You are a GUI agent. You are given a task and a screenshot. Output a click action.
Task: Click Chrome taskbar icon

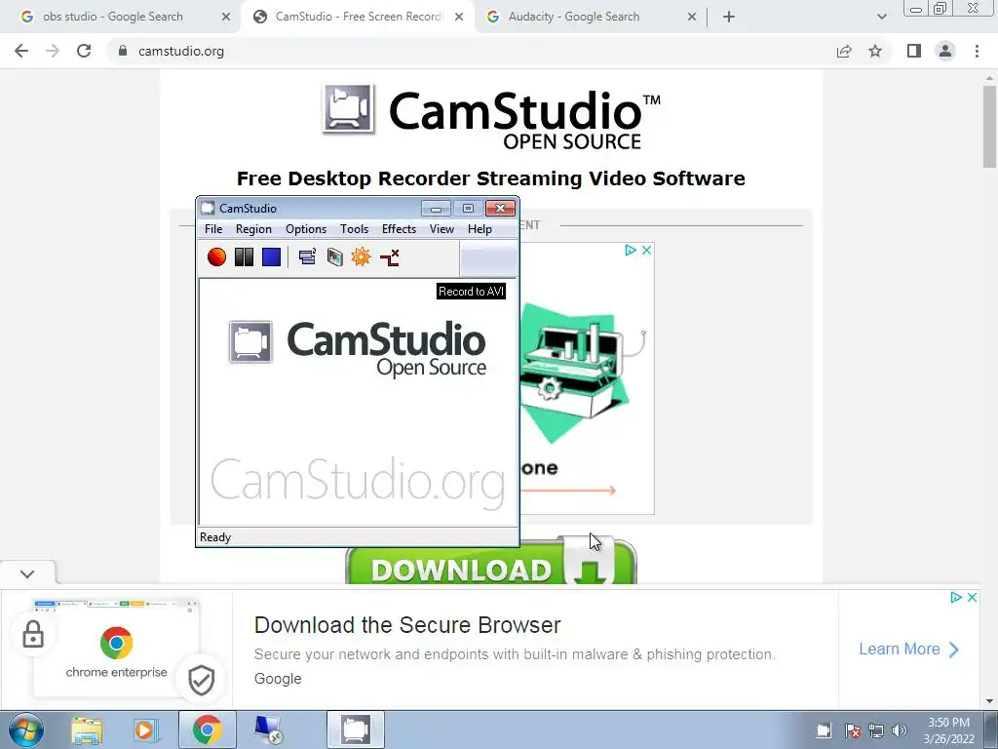coord(207,729)
